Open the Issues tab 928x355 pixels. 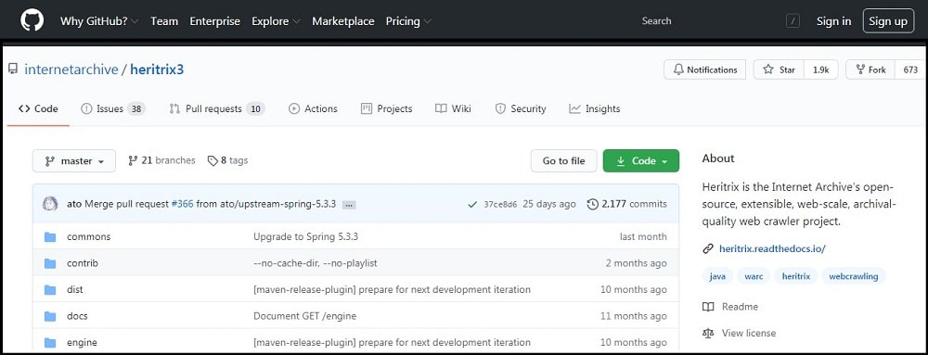113,108
